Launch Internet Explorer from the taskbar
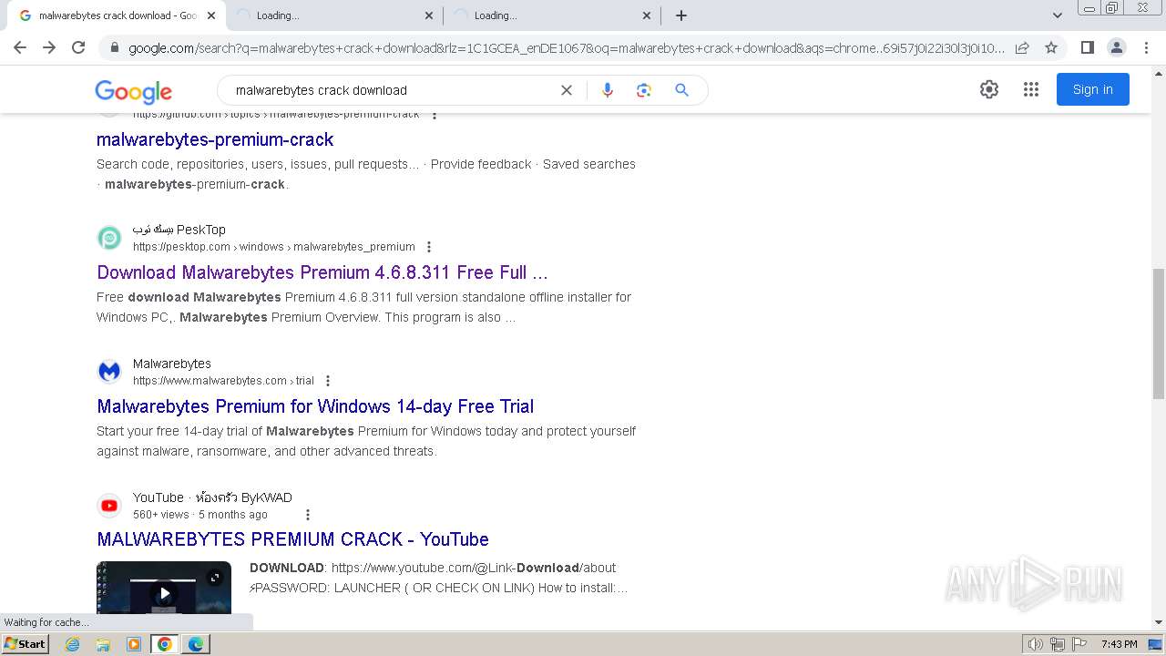The height and width of the screenshot is (656, 1166). (73, 644)
